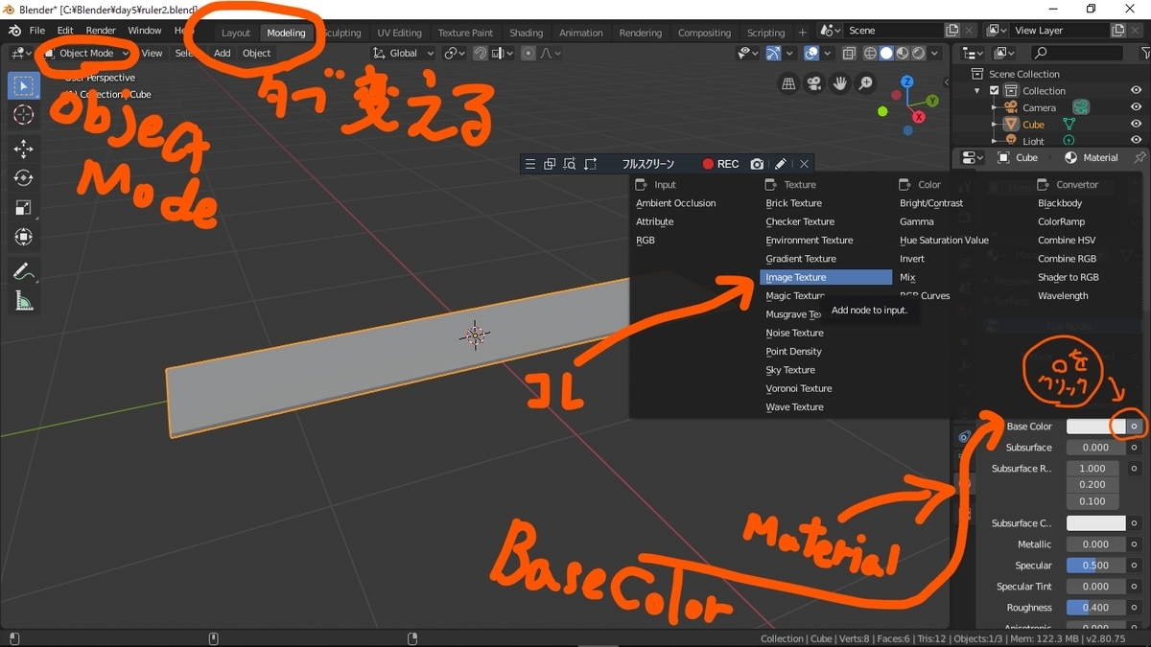Click the REC record button
The height and width of the screenshot is (647, 1151).
point(720,164)
